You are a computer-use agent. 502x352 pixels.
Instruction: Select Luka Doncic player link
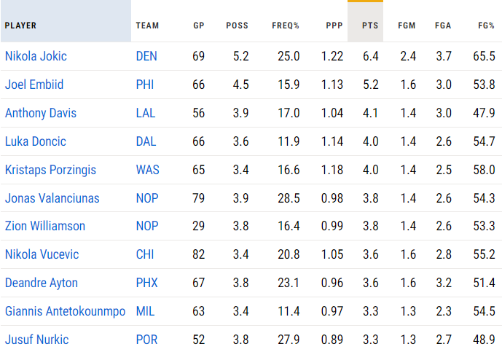pos(36,141)
